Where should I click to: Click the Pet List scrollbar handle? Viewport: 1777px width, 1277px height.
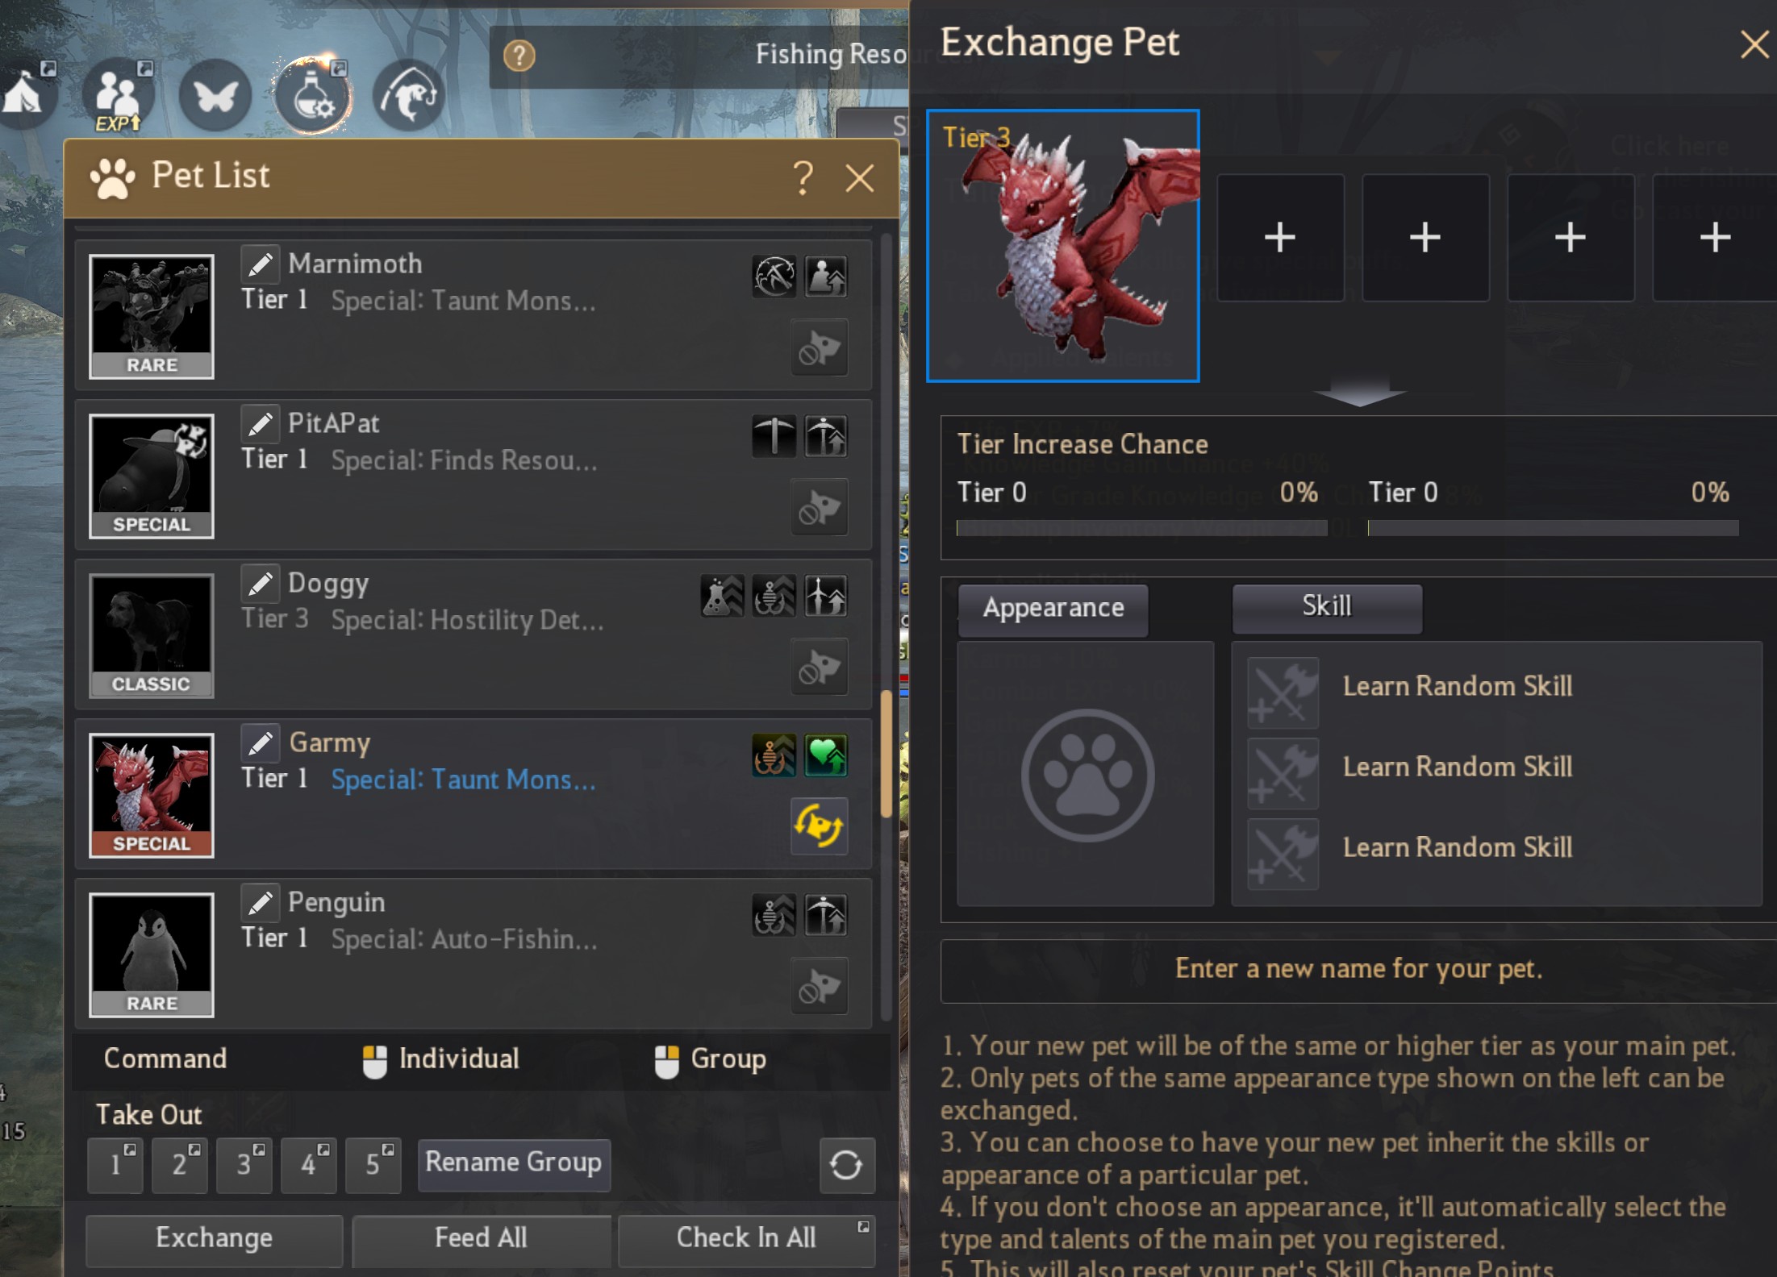click(x=886, y=753)
